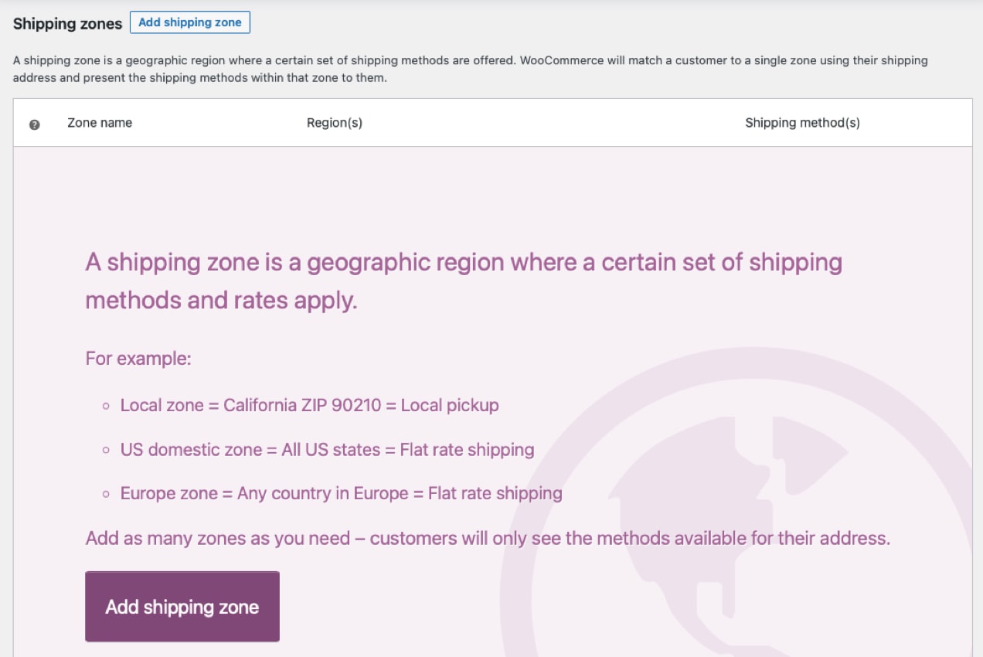Click the add as many zones sentence
Screen dimensions: 983x657
coord(487,538)
